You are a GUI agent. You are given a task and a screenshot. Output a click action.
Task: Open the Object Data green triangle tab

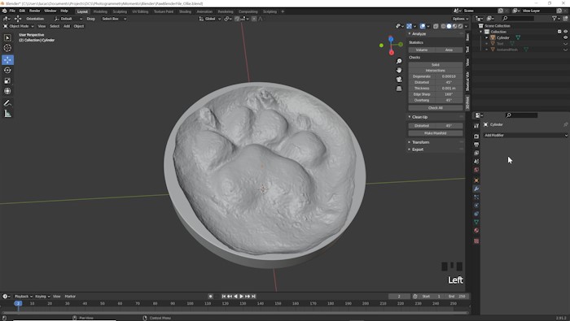click(476, 222)
